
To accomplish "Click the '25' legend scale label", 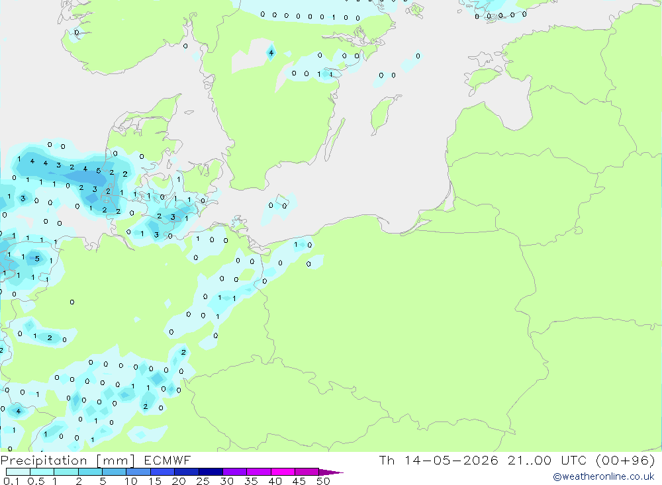I will (x=203, y=481).
